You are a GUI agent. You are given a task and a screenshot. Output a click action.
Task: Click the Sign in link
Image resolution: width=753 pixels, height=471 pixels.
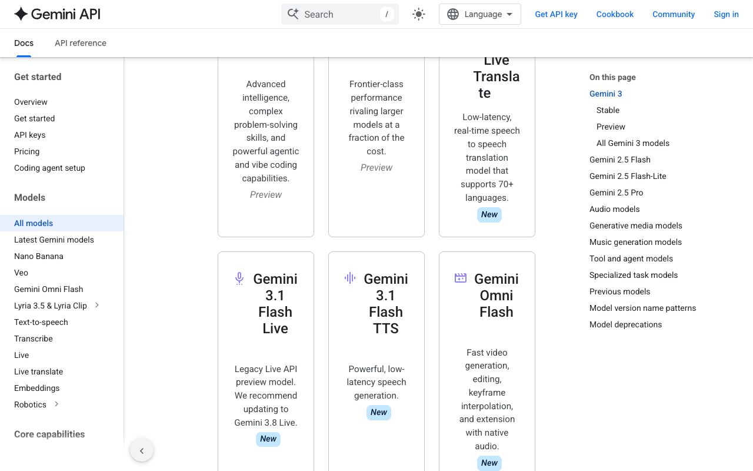point(726,14)
